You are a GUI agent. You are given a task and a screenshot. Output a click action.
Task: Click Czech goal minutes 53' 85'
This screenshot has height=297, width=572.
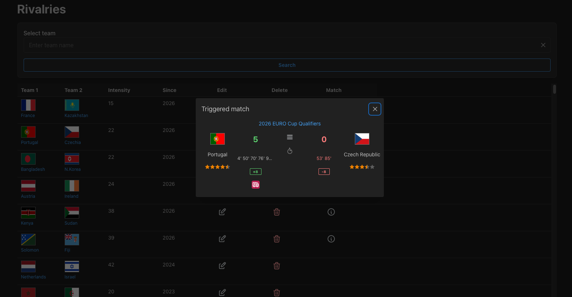(324, 158)
